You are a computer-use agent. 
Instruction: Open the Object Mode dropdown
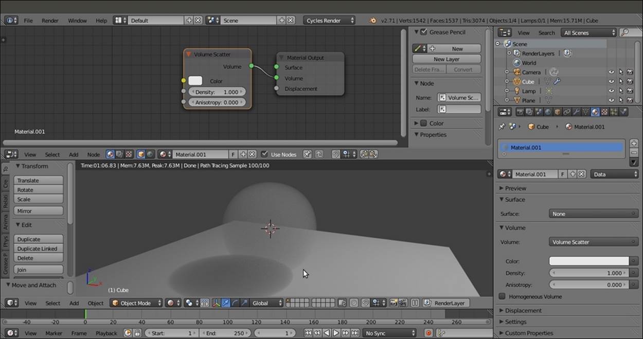[x=136, y=303]
